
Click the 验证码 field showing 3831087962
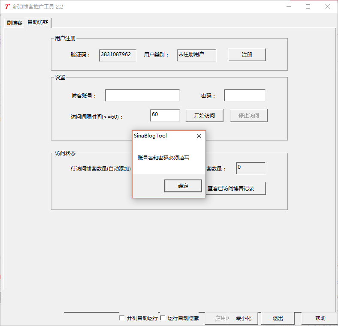click(118, 55)
